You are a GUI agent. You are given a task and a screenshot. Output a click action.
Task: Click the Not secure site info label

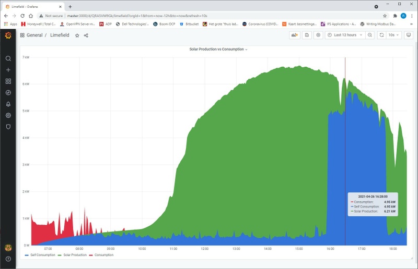[x=51, y=16]
